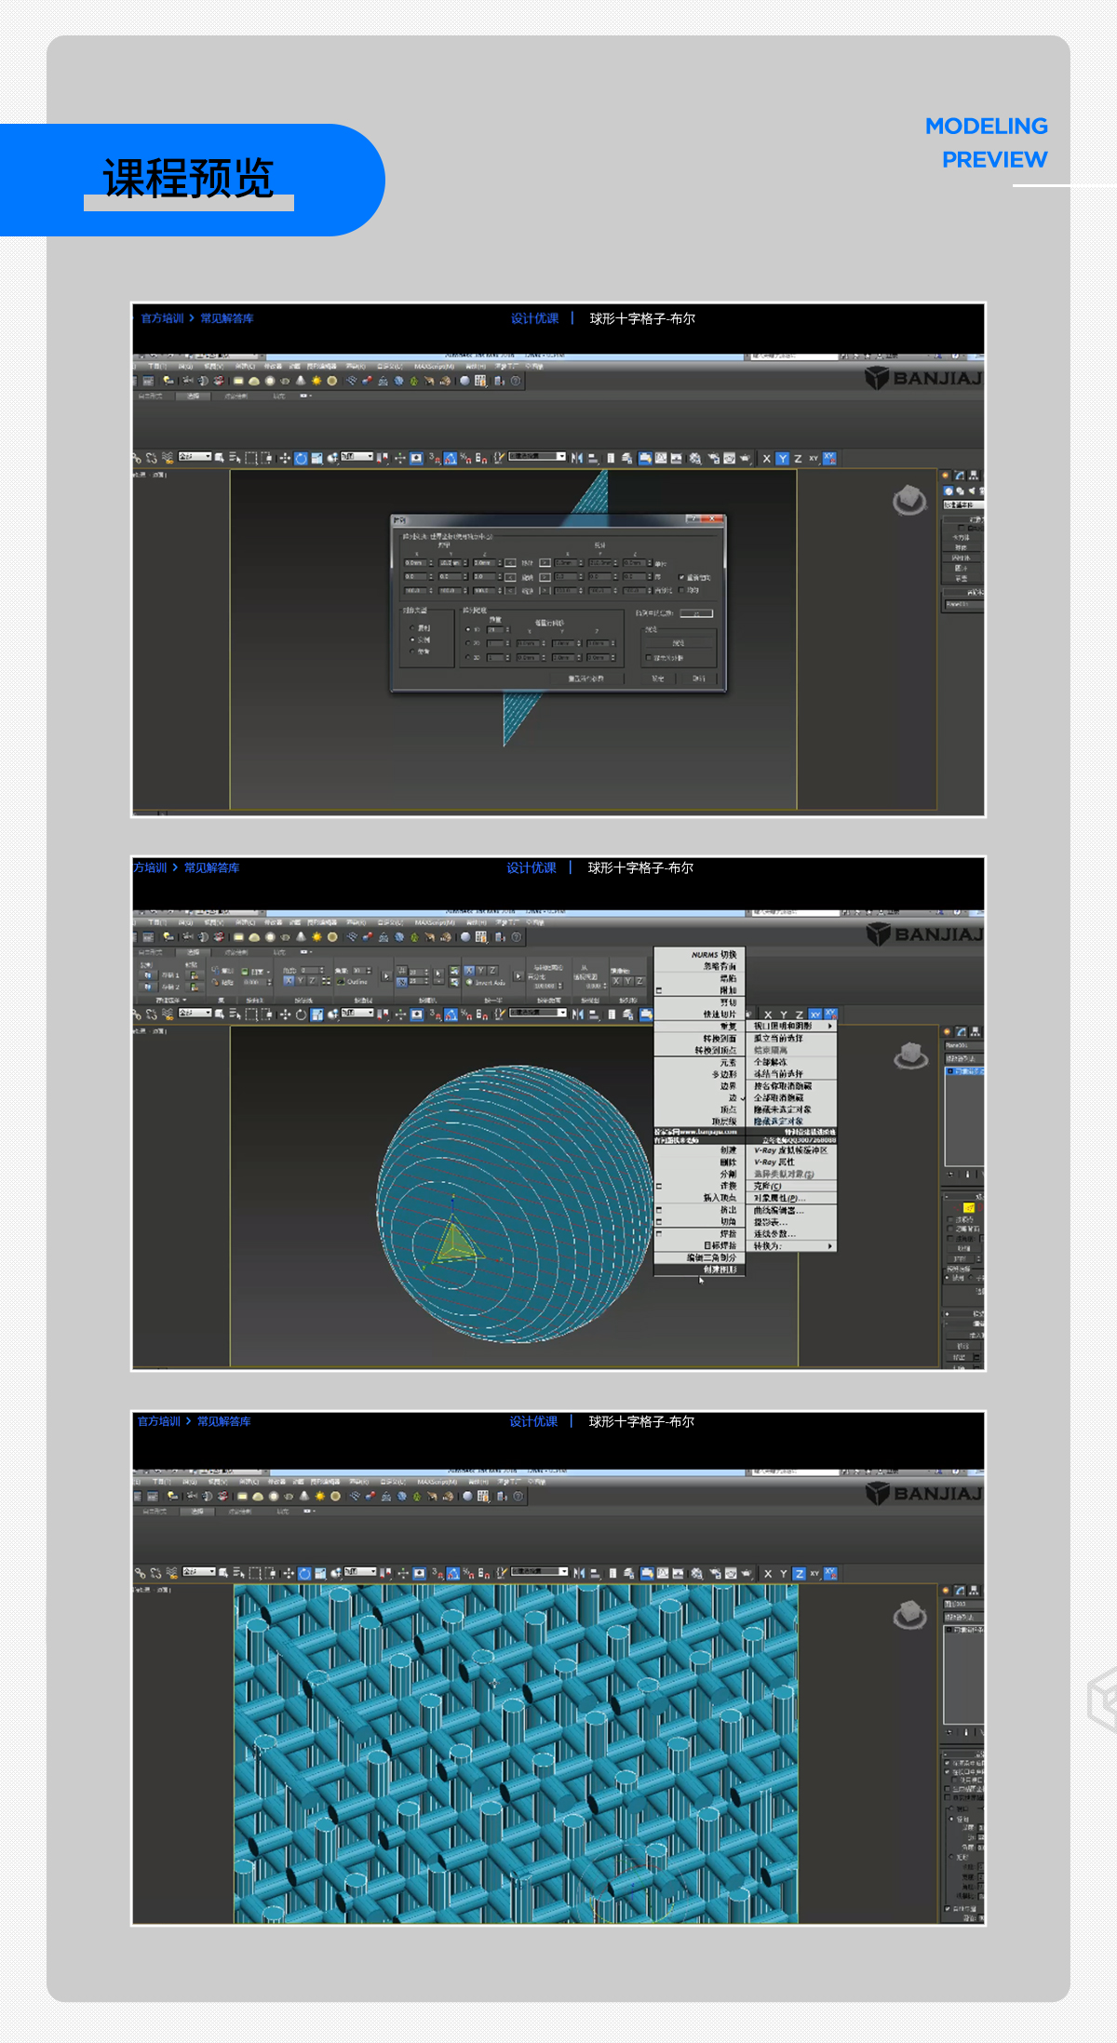
Task: Select editable poly modifier stack entry in middle screenshot
Action: click(x=964, y=1071)
